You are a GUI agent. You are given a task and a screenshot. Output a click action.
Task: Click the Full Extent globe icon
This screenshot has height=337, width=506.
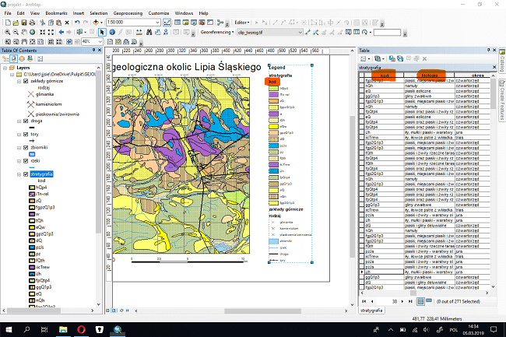click(32, 32)
